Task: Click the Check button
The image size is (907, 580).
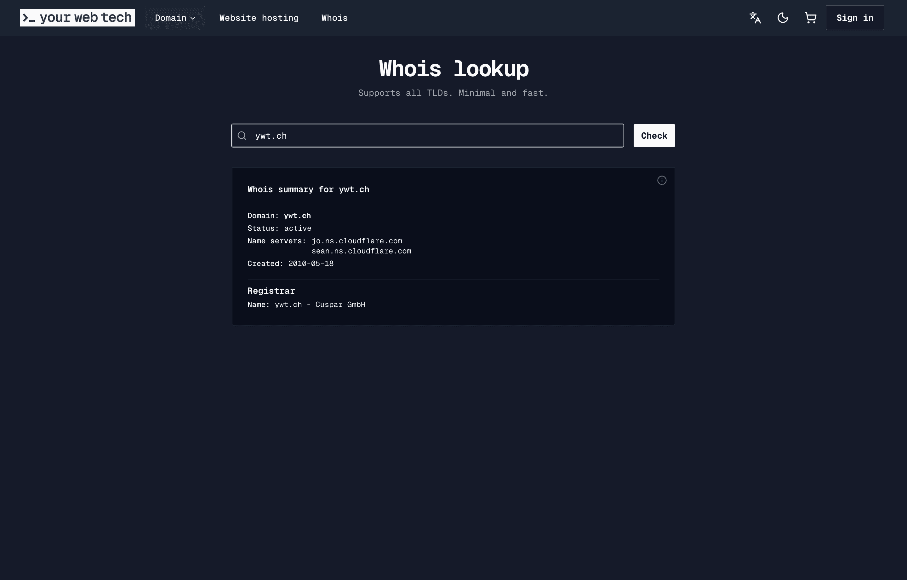Action: (654, 136)
